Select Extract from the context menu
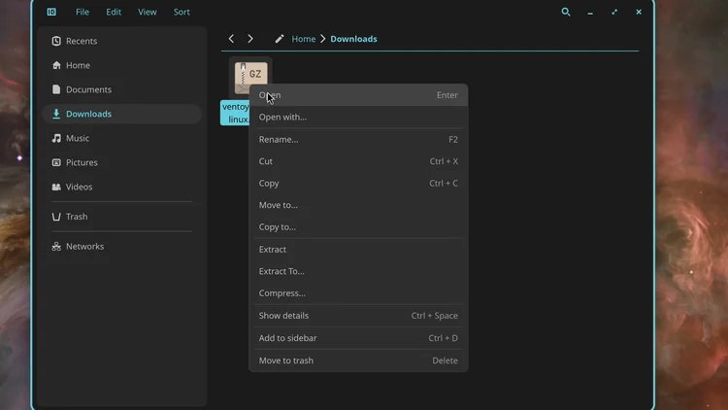Viewport: 728px width, 410px height. pos(358,249)
